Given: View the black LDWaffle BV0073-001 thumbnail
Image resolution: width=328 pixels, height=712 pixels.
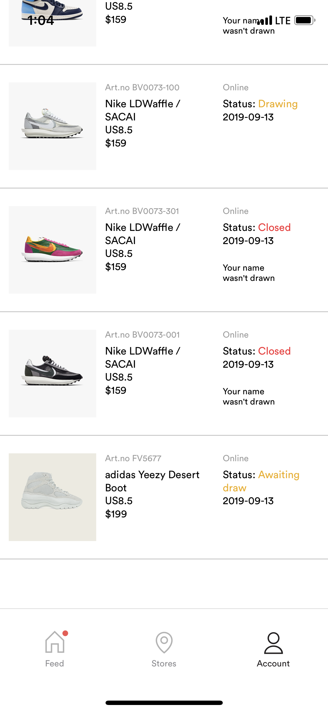Looking at the screenshot, I should click(x=52, y=373).
